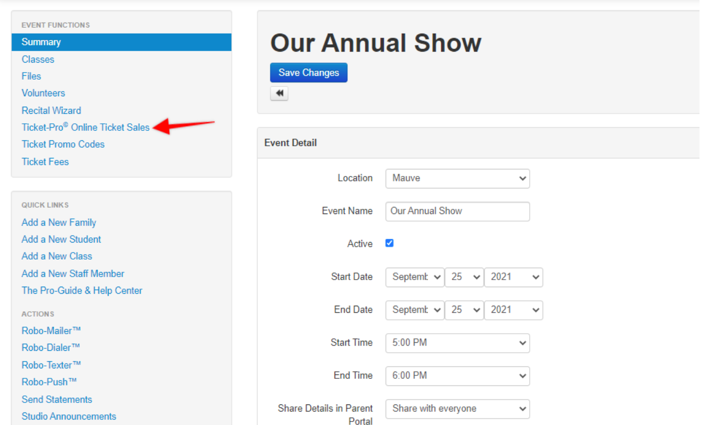This screenshot has height=425, width=701.
Task: Open Robo-Push action
Action: coord(49,382)
